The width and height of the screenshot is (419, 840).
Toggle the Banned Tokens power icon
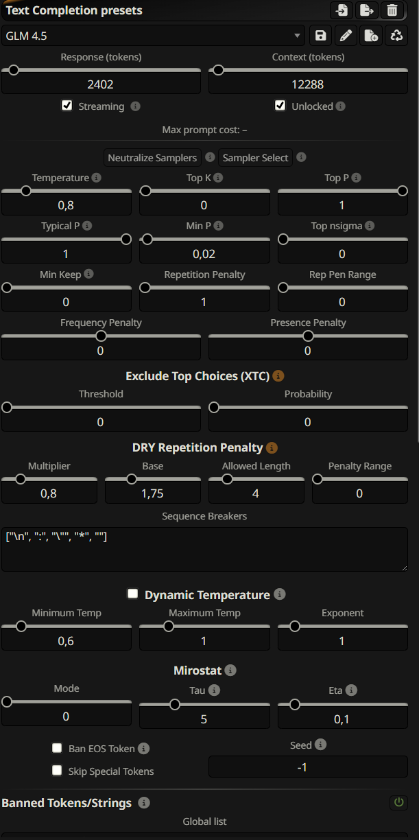(x=398, y=802)
